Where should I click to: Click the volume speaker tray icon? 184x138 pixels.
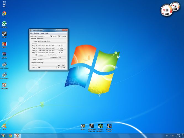tap(173, 136)
